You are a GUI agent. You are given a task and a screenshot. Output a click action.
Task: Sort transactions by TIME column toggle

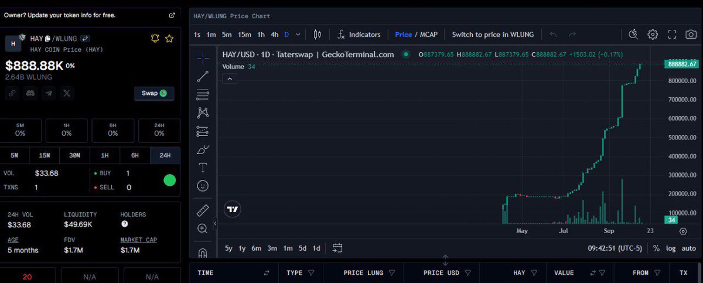pyautogui.click(x=267, y=272)
